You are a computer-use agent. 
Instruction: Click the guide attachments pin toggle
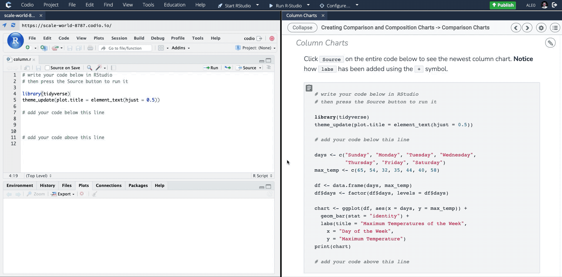[x=550, y=43]
